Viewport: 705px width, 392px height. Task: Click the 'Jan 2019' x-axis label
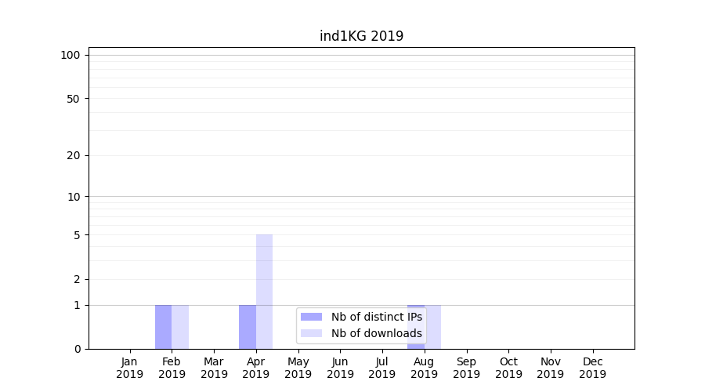pyautogui.click(x=130, y=368)
